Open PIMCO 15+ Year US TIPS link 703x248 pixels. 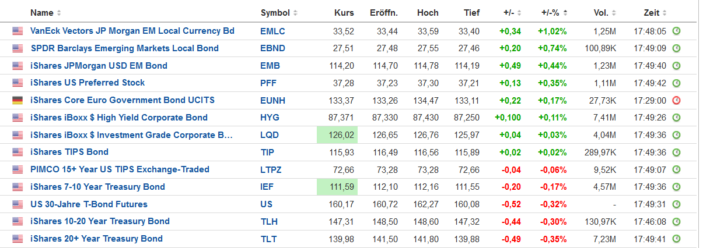click(120, 169)
